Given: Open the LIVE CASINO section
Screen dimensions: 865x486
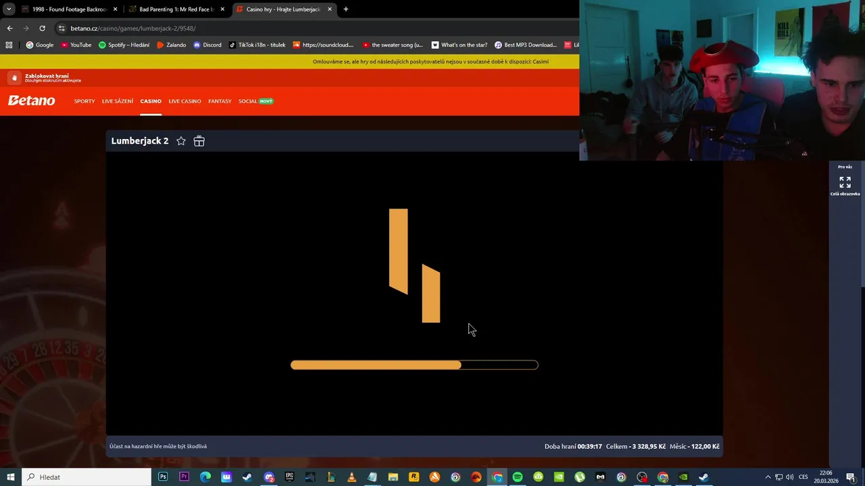Looking at the screenshot, I should [185, 101].
